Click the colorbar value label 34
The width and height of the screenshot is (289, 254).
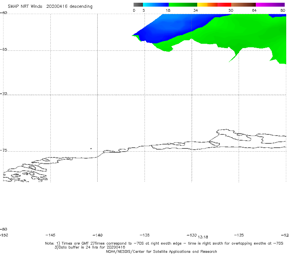tap(196, 10)
